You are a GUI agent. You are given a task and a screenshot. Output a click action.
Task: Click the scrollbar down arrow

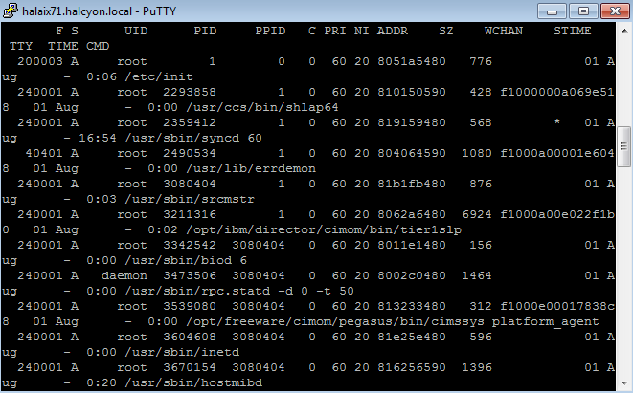point(622,383)
